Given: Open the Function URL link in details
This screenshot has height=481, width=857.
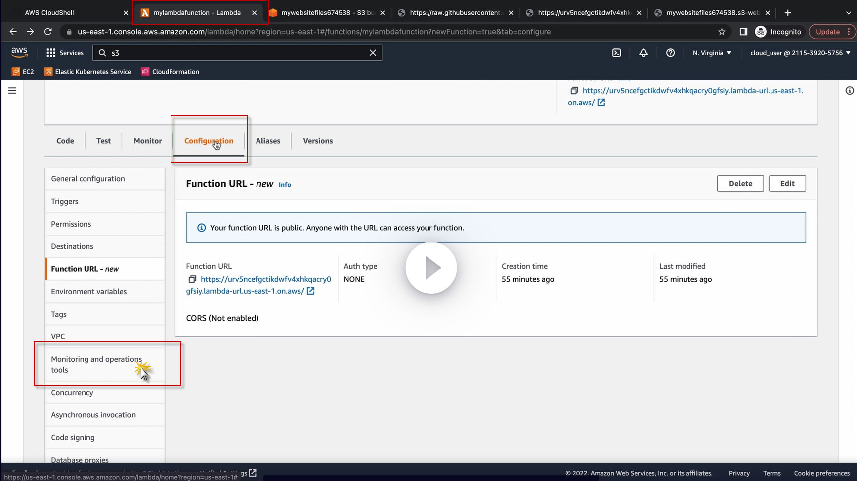Looking at the screenshot, I should (258, 285).
